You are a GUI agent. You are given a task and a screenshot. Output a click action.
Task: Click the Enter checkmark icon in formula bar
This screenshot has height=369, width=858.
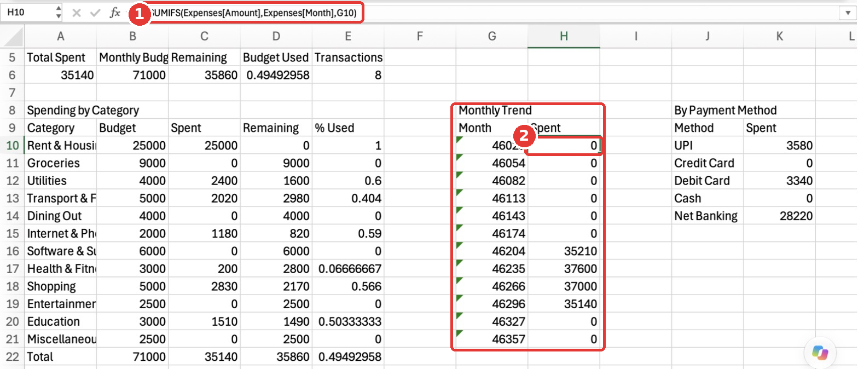[x=95, y=13]
